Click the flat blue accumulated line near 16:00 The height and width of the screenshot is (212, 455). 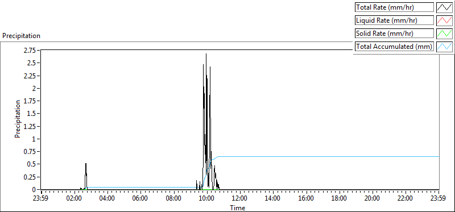coord(306,157)
